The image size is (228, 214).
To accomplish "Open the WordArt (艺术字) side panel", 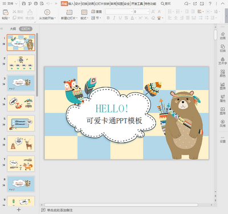I will 223,61.
